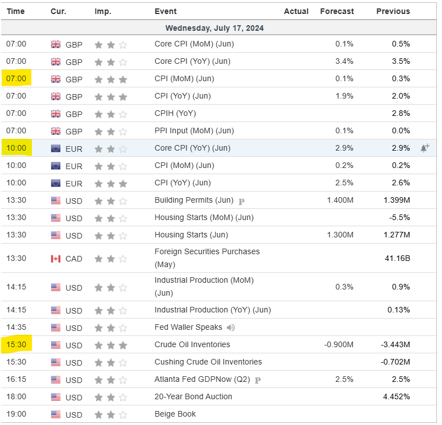Screen dimensions: 442x425
Task: View the PPI Input (MoM) (Jun) event
Action: (x=194, y=131)
